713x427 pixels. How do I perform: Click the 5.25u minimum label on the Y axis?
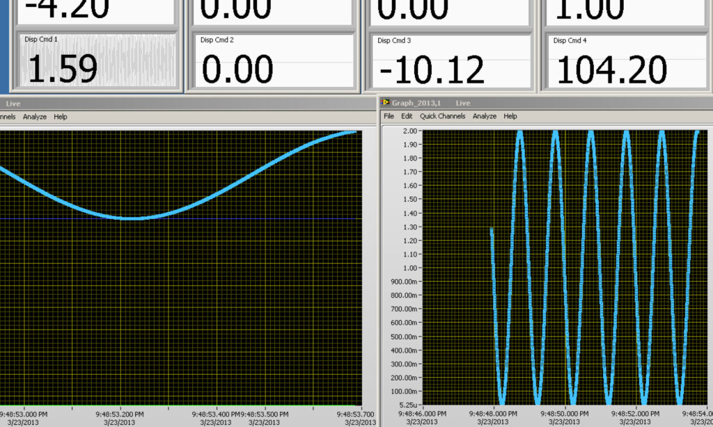pyautogui.click(x=407, y=404)
